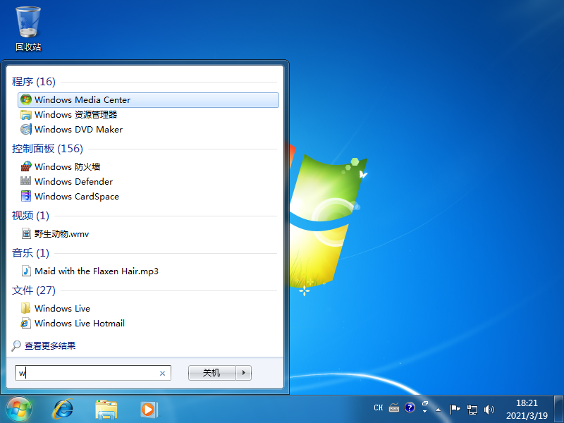This screenshot has width=564, height=423.
Task: Show hidden icons in the system tray
Action: click(x=437, y=409)
